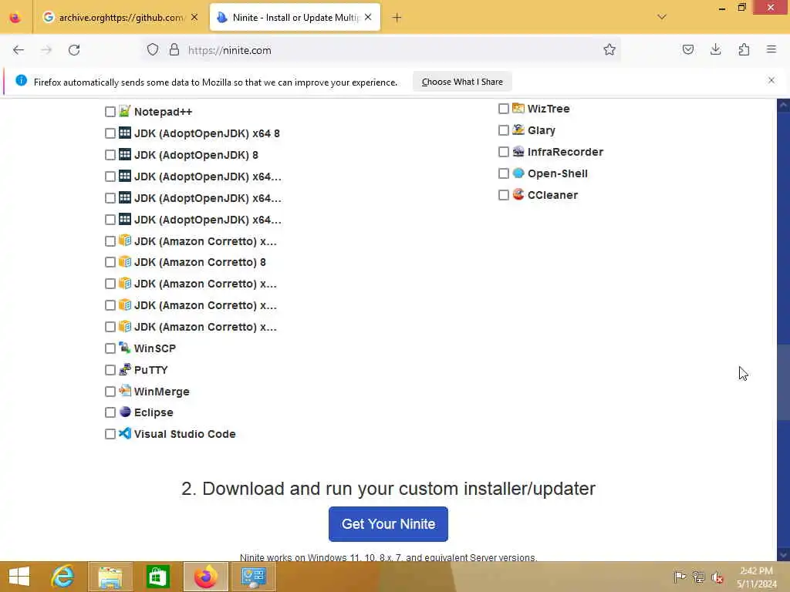This screenshot has width=790, height=592.
Task: Click the Choose What I Share button
Action: [x=462, y=82]
